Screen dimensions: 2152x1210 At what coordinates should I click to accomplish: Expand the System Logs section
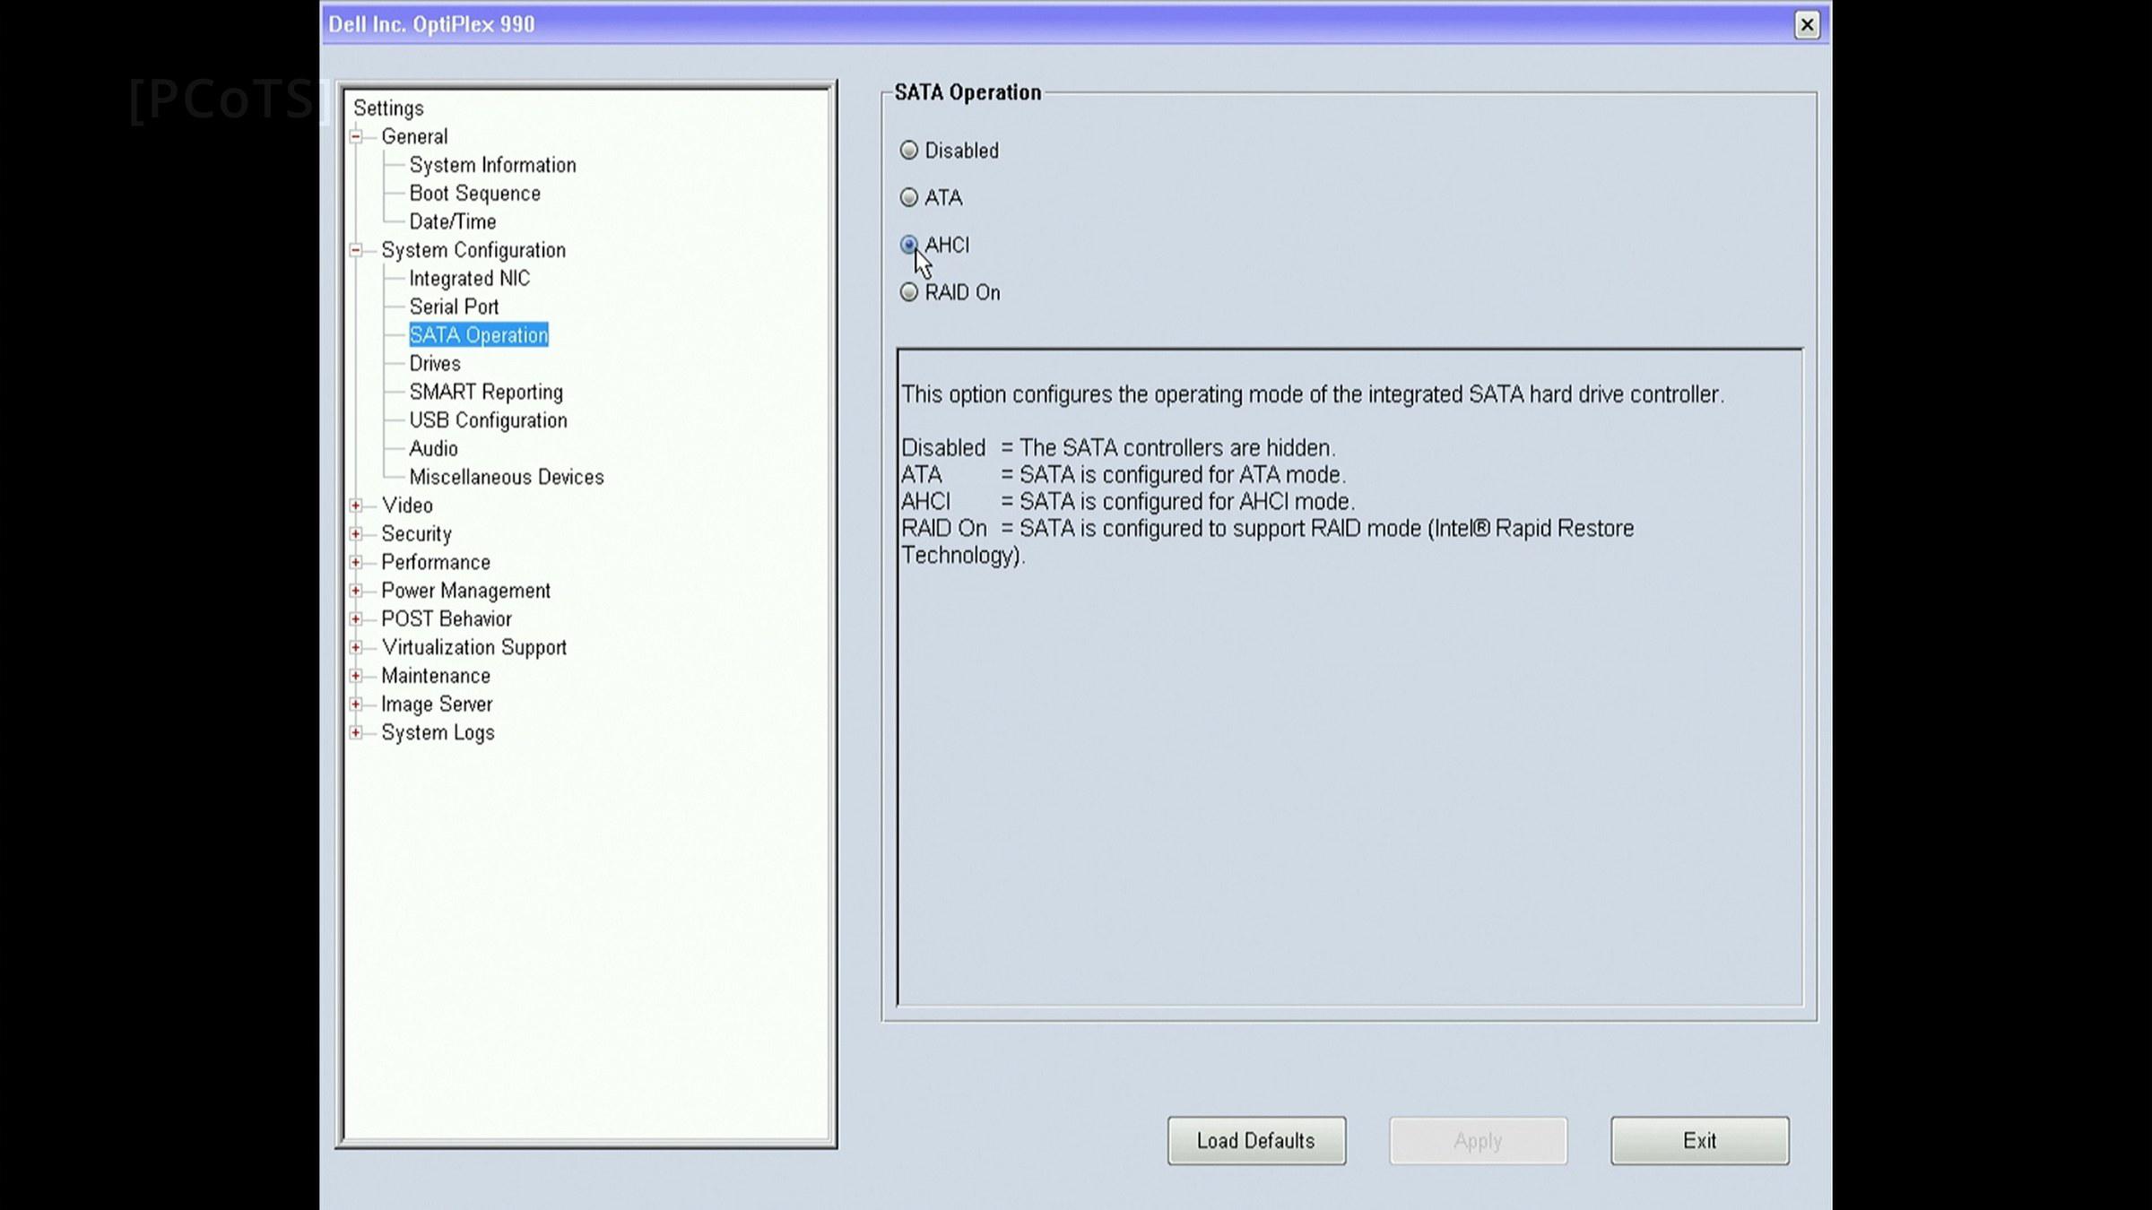[356, 732]
